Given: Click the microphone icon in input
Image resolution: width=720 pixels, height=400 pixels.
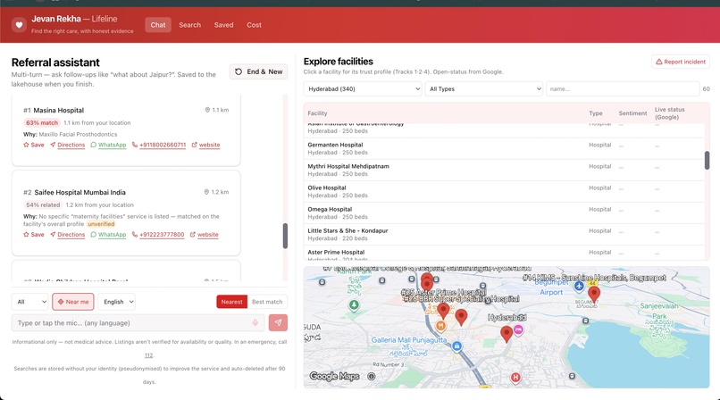Looking at the screenshot, I should (255, 323).
